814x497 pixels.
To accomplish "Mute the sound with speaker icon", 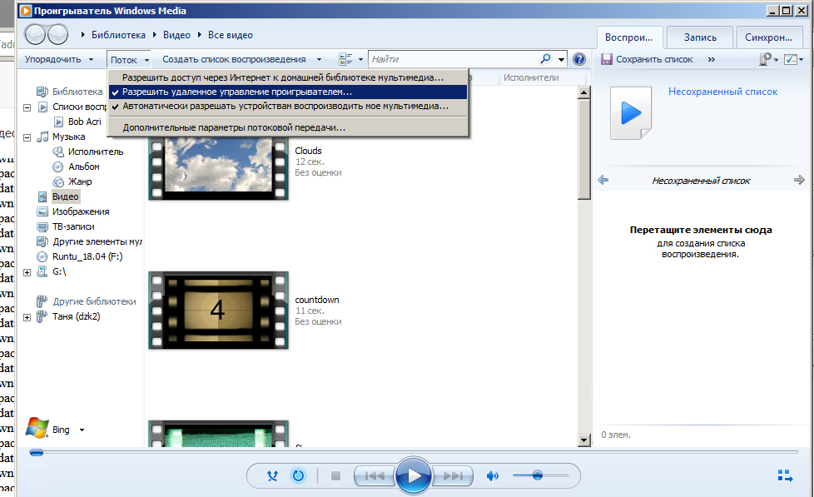I will coord(493,476).
